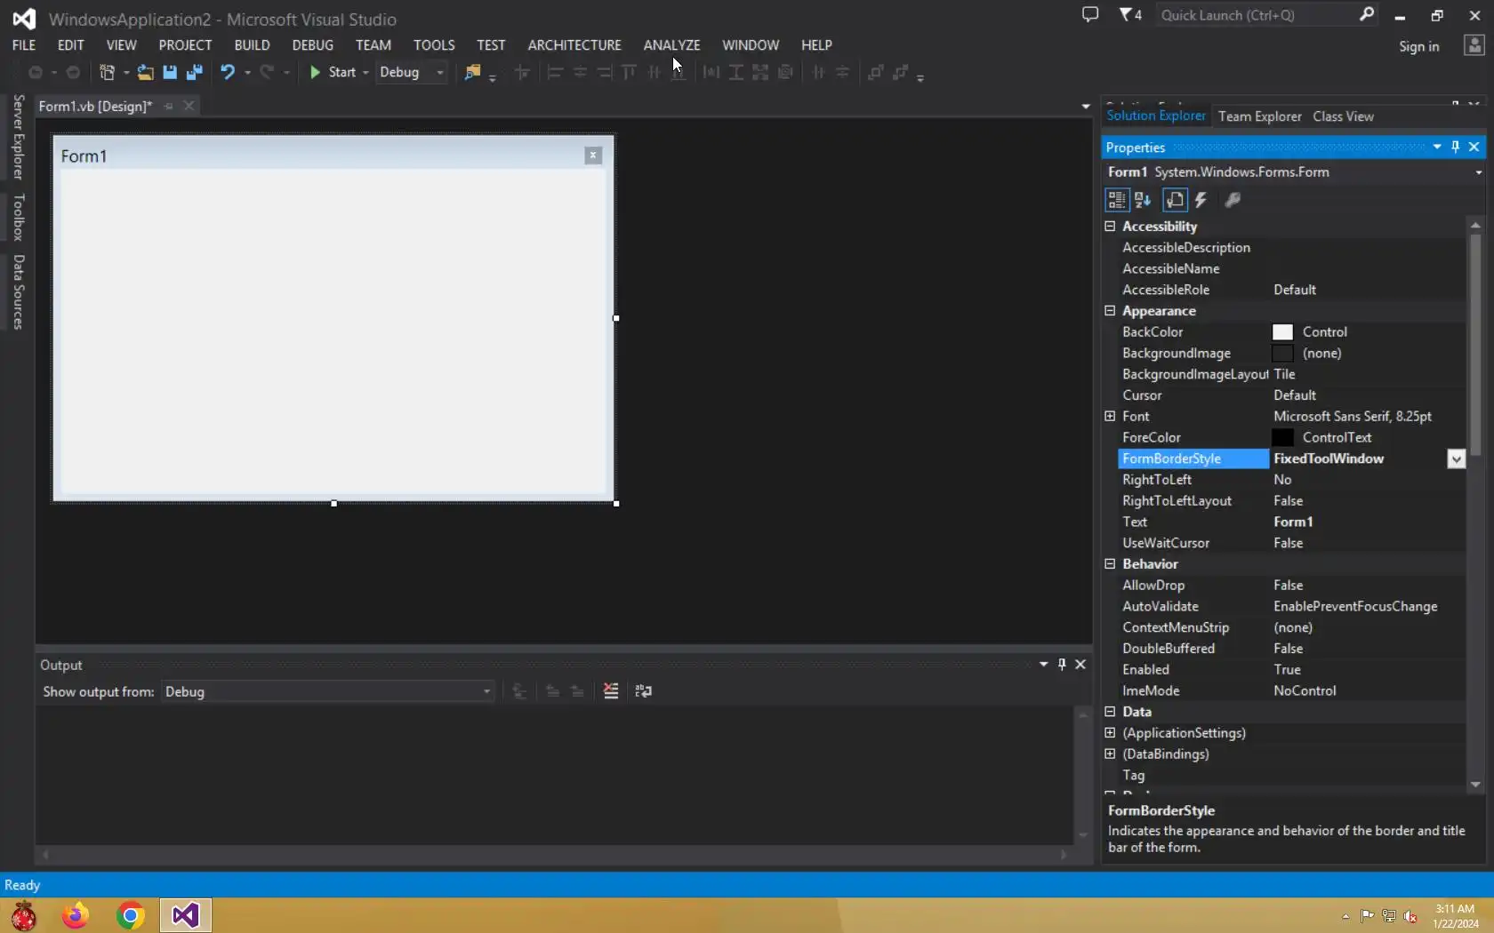This screenshot has width=1494, height=933.
Task: Start debugging with the green Start button
Action: (x=333, y=73)
